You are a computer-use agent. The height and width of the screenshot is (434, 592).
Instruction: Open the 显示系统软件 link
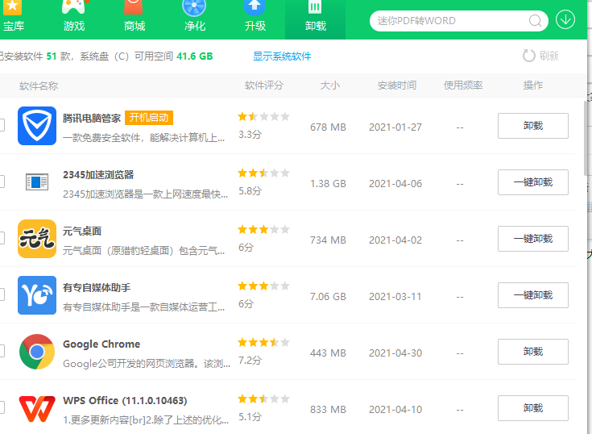coord(282,56)
